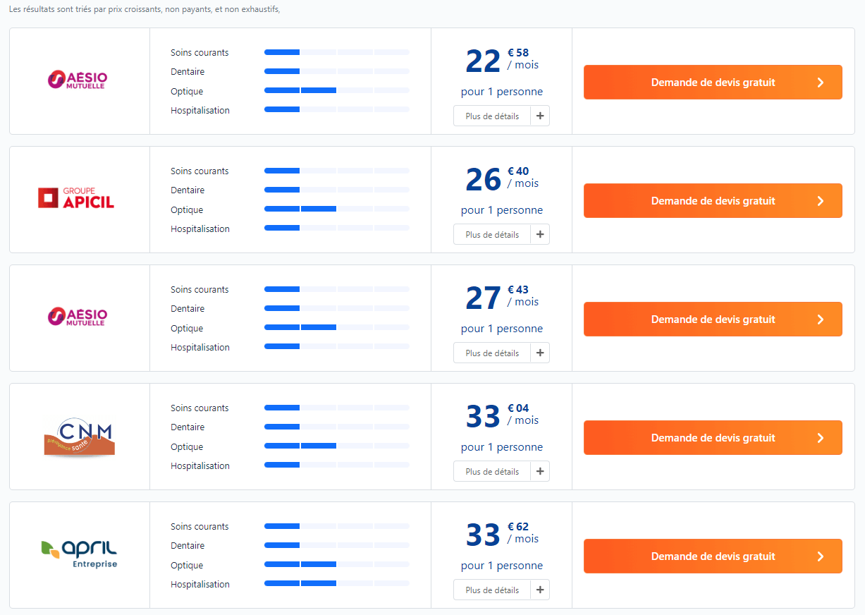Viewport: 865px width, 615px height.
Task: Expand 'Plus de détails' for the 22€58 offer
Action: (x=492, y=116)
